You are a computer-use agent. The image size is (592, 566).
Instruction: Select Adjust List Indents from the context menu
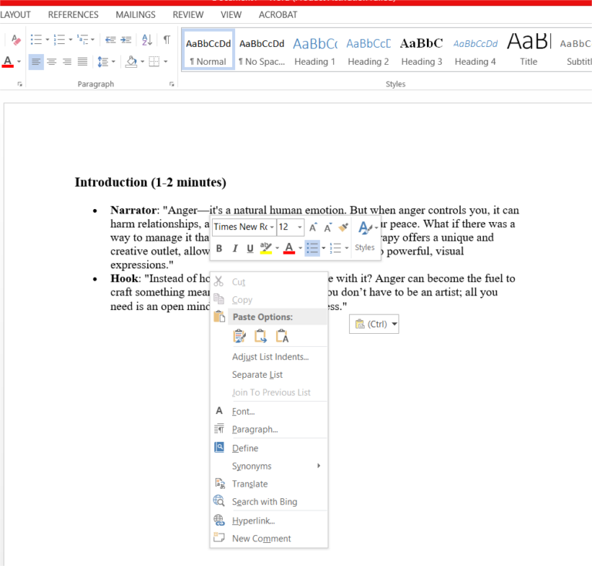click(270, 357)
